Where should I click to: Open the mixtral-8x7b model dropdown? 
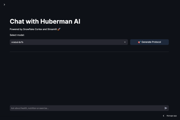[69, 42]
